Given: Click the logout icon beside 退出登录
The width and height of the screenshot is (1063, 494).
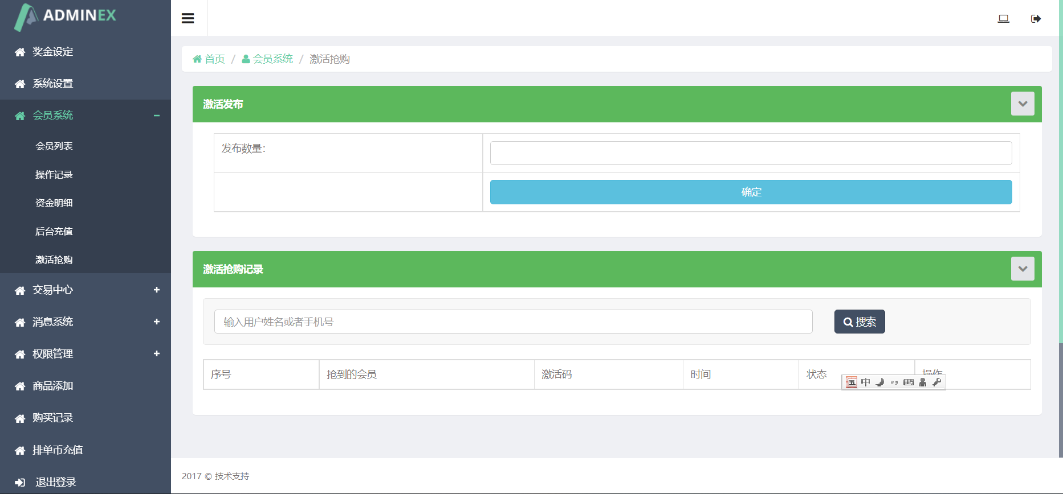Looking at the screenshot, I should pyautogui.click(x=20, y=483).
